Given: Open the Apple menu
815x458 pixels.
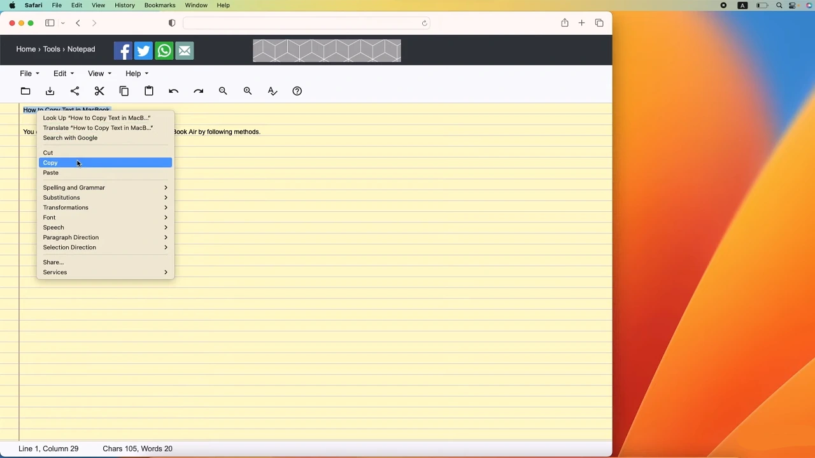Looking at the screenshot, I should [12, 5].
